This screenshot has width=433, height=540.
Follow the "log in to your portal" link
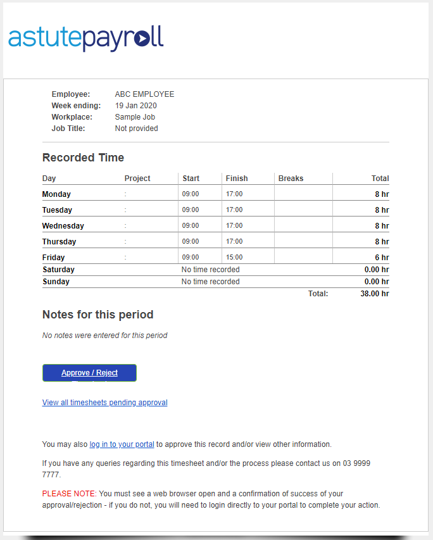[121, 444]
